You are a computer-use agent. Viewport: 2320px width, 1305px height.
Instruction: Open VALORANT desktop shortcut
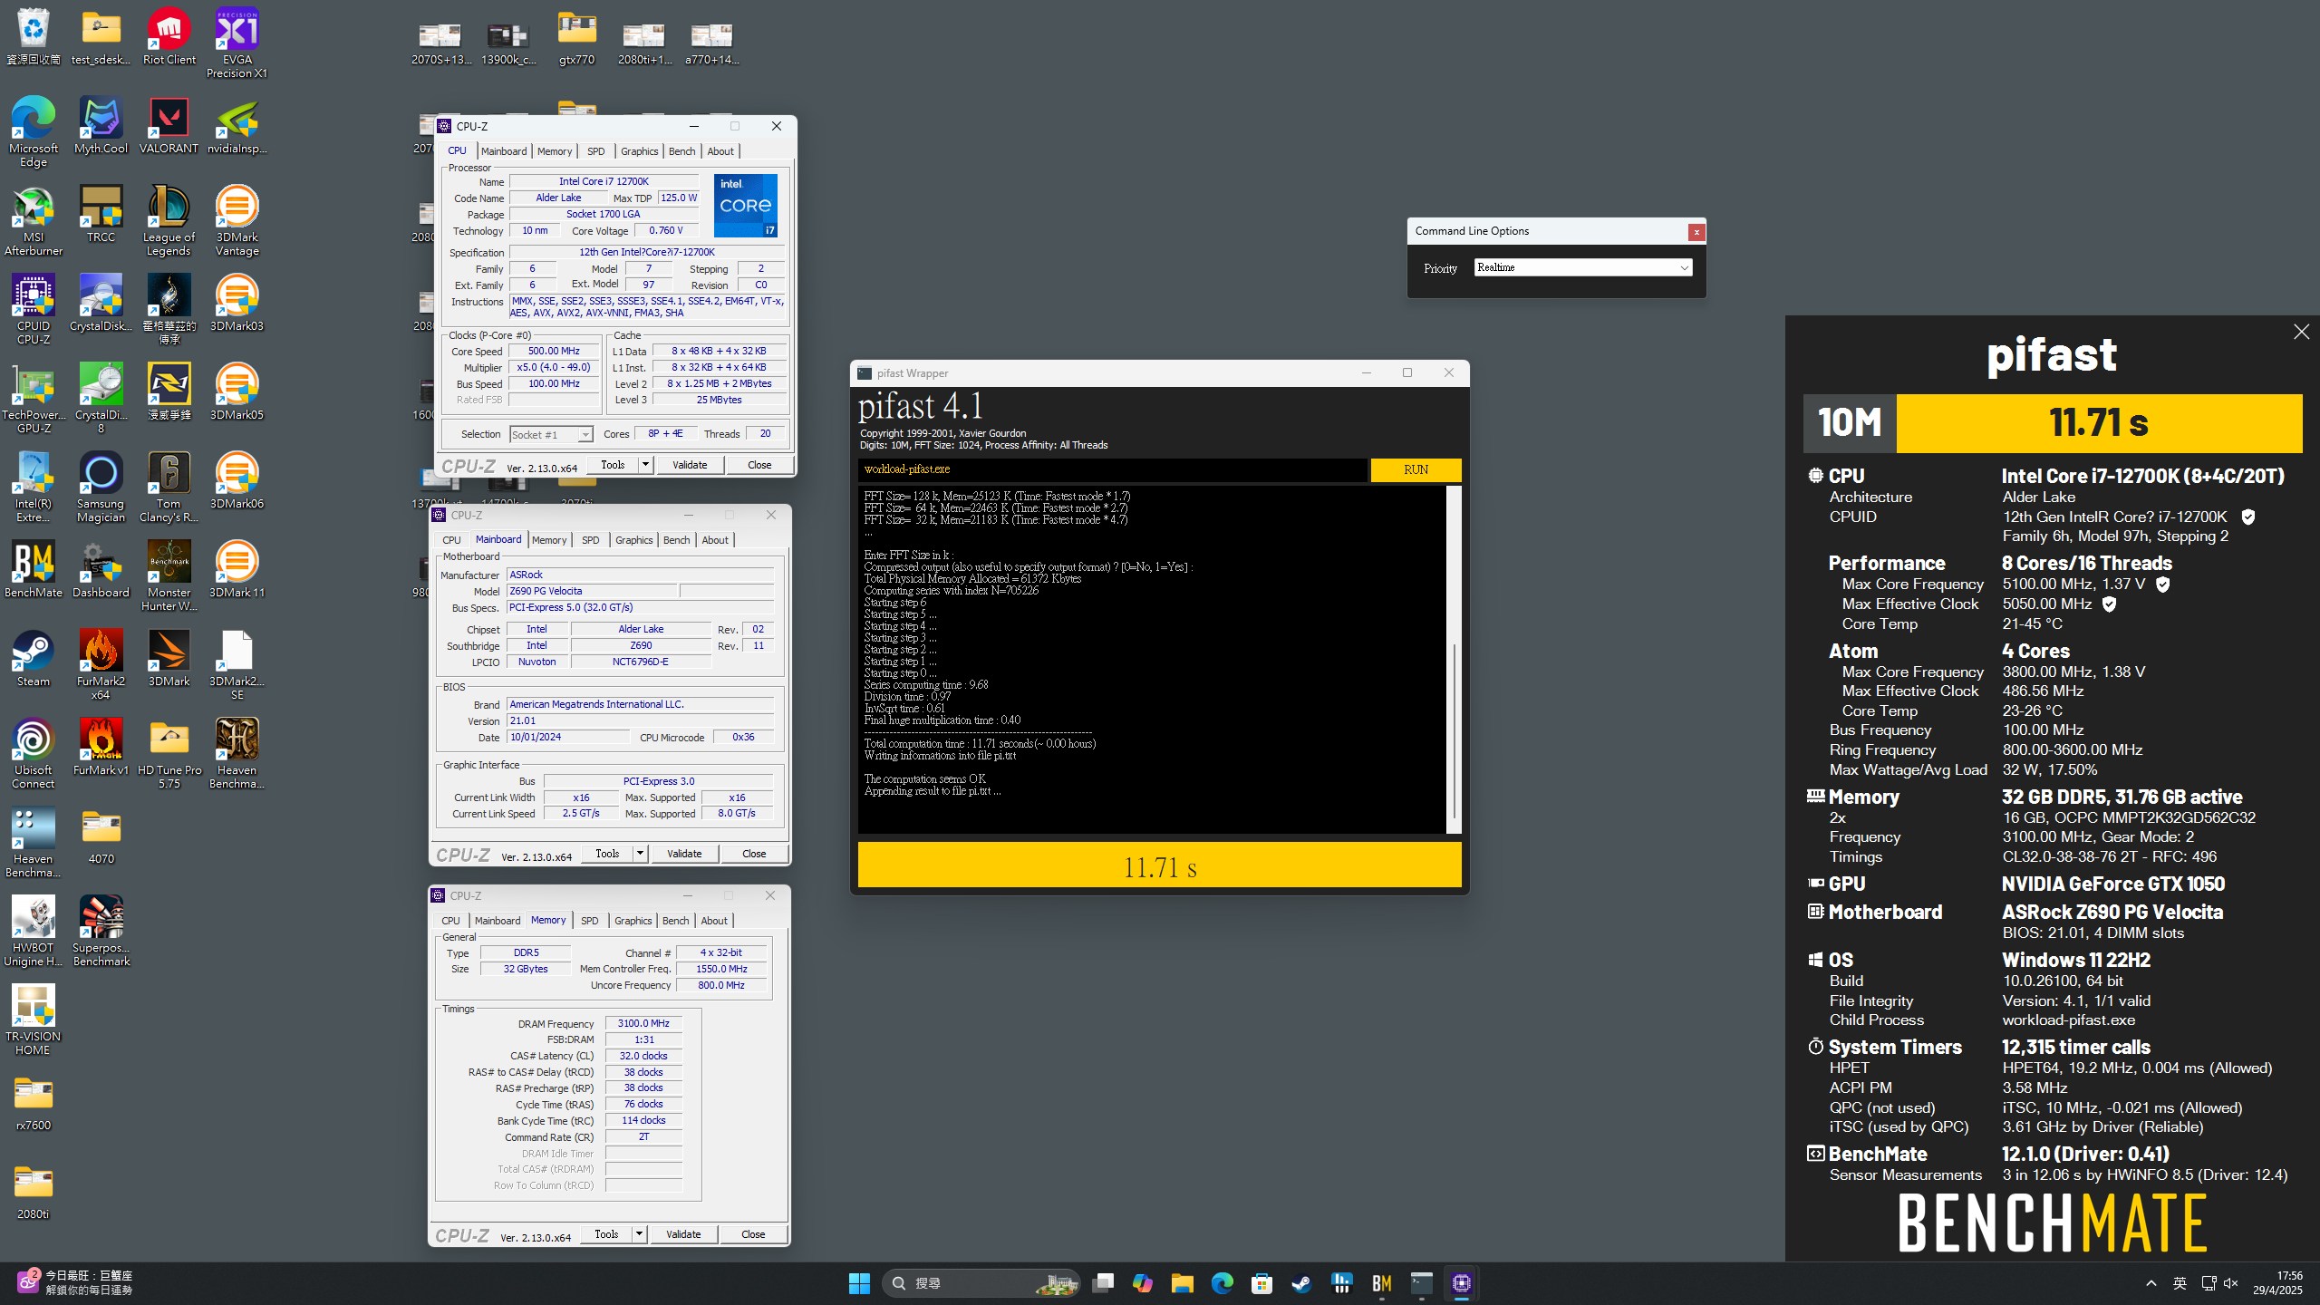click(x=169, y=125)
